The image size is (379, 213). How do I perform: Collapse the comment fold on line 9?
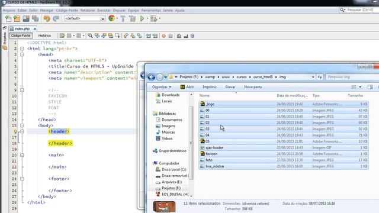(22, 90)
